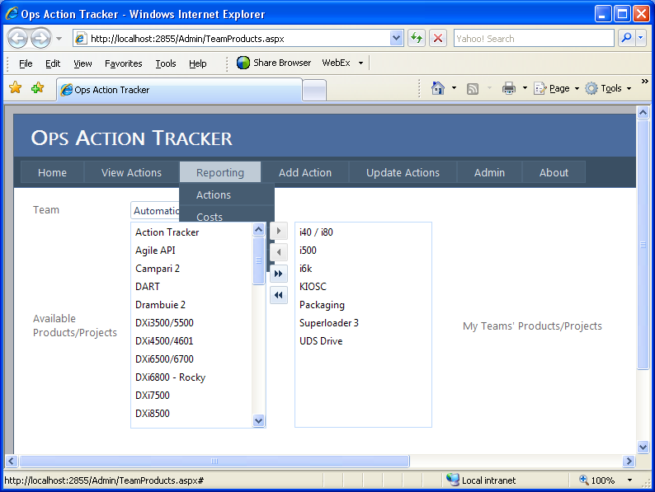Image resolution: width=655 pixels, height=492 pixels.
Task: Open the File menu
Action: pos(26,63)
